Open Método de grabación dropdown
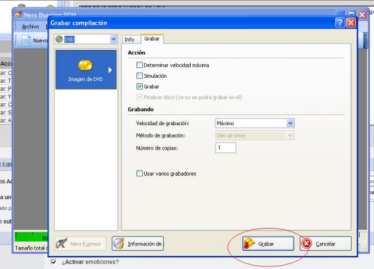The width and height of the screenshot is (374, 269). pos(290,135)
